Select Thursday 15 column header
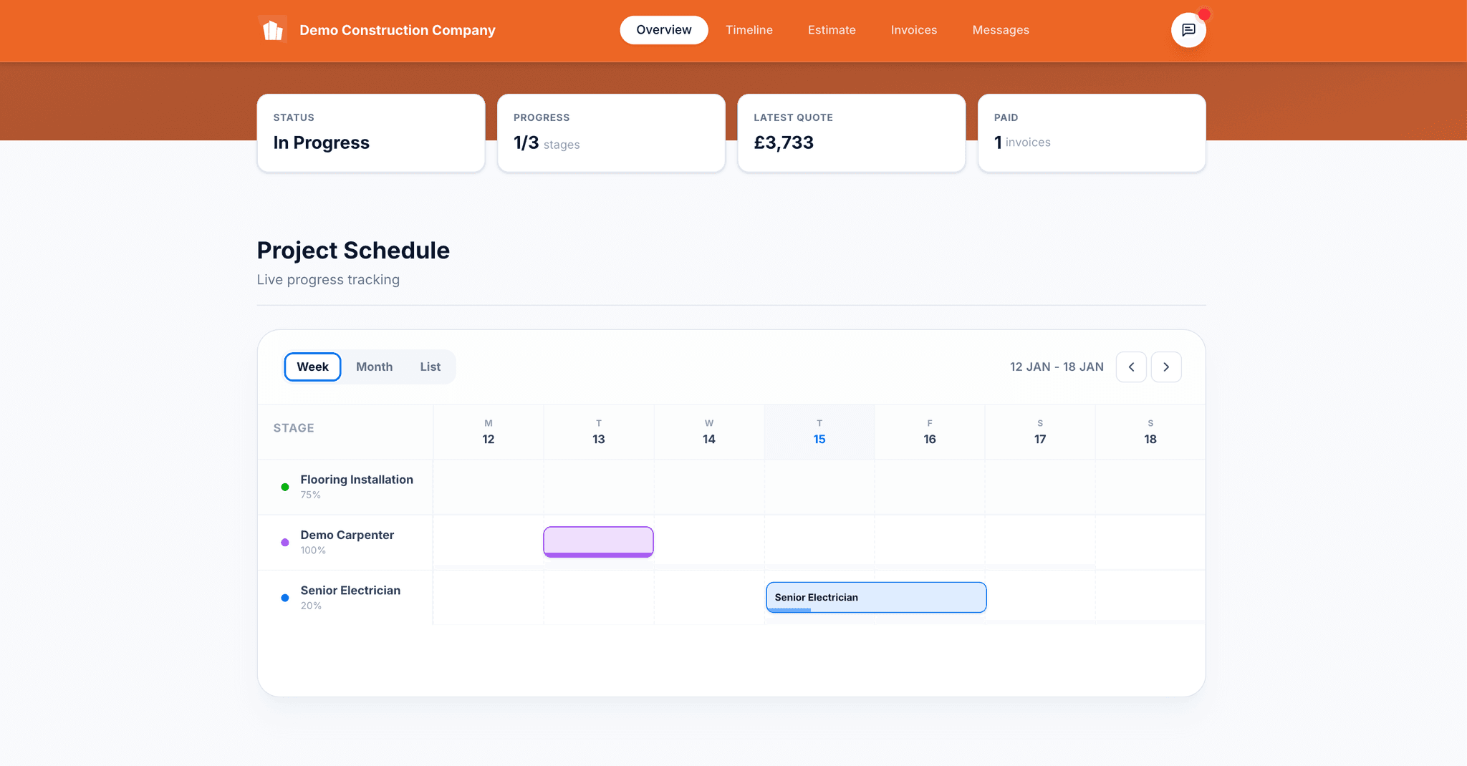 pyautogui.click(x=819, y=432)
